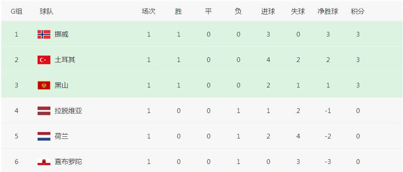Click the 净胜球 column header
The image size is (403, 172).
coord(328,11)
